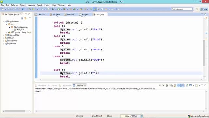Expand the LogicalOp project
Screen dimensions: 209x118
[4, 41]
